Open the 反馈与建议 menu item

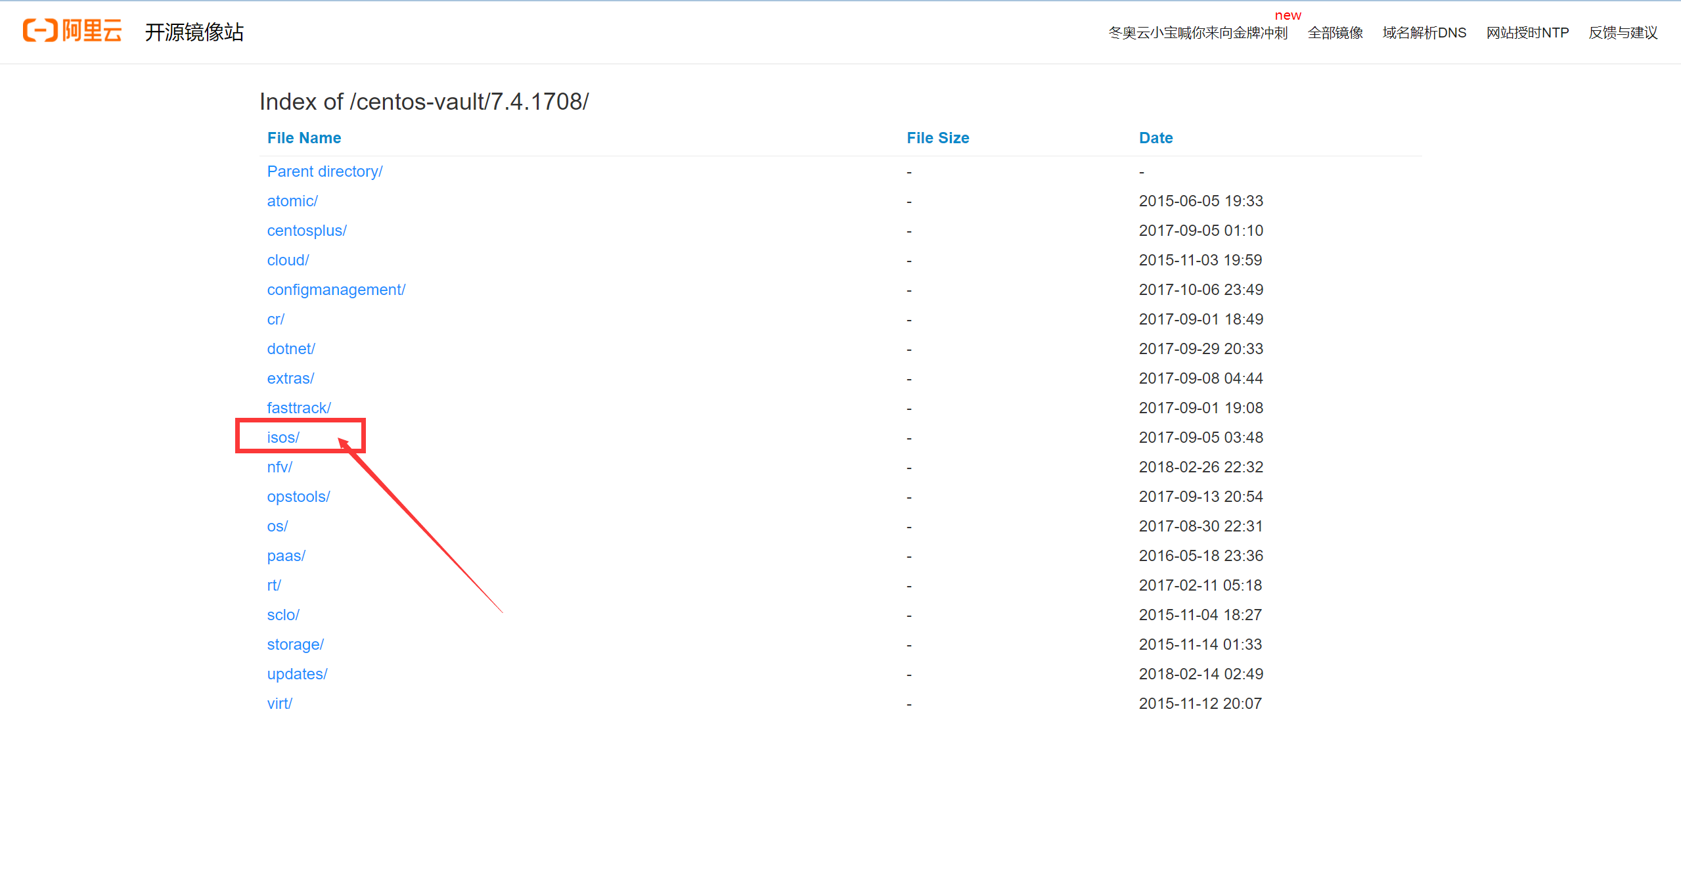coord(1623,33)
